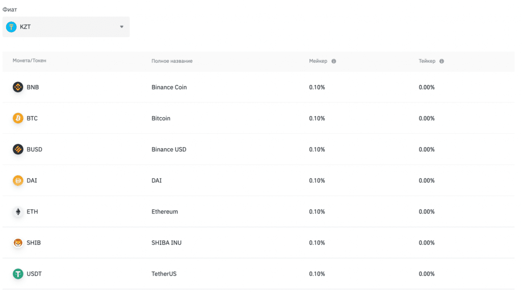Click the KZT currency icon in selector

[x=11, y=27]
